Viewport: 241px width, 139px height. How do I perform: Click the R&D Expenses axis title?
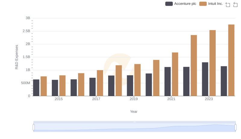17,57
